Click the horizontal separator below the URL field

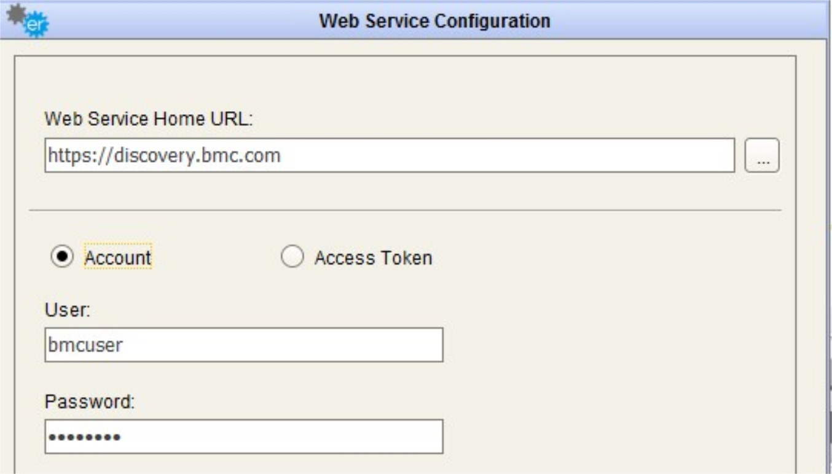coord(406,211)
